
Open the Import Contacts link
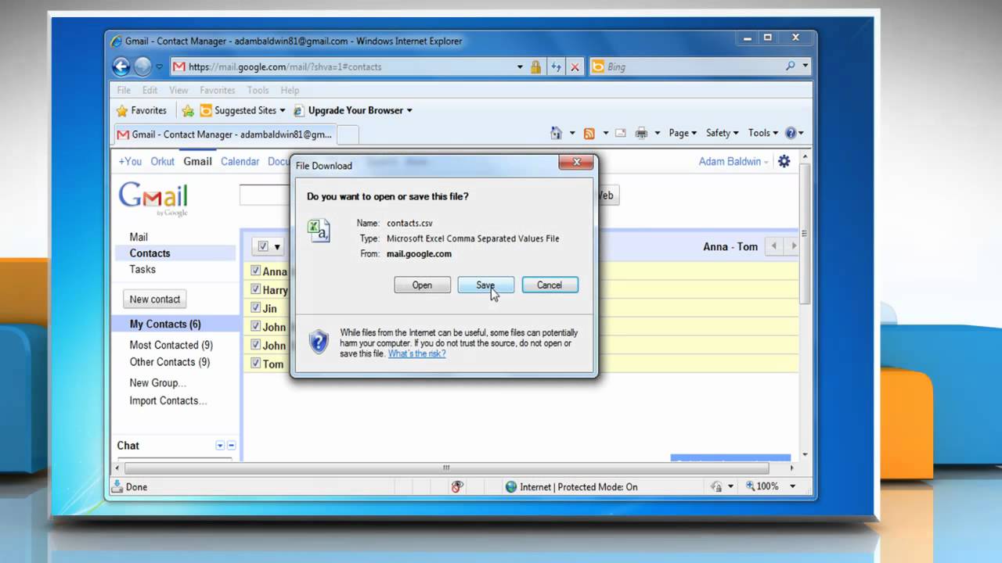[x=168, y=400]
